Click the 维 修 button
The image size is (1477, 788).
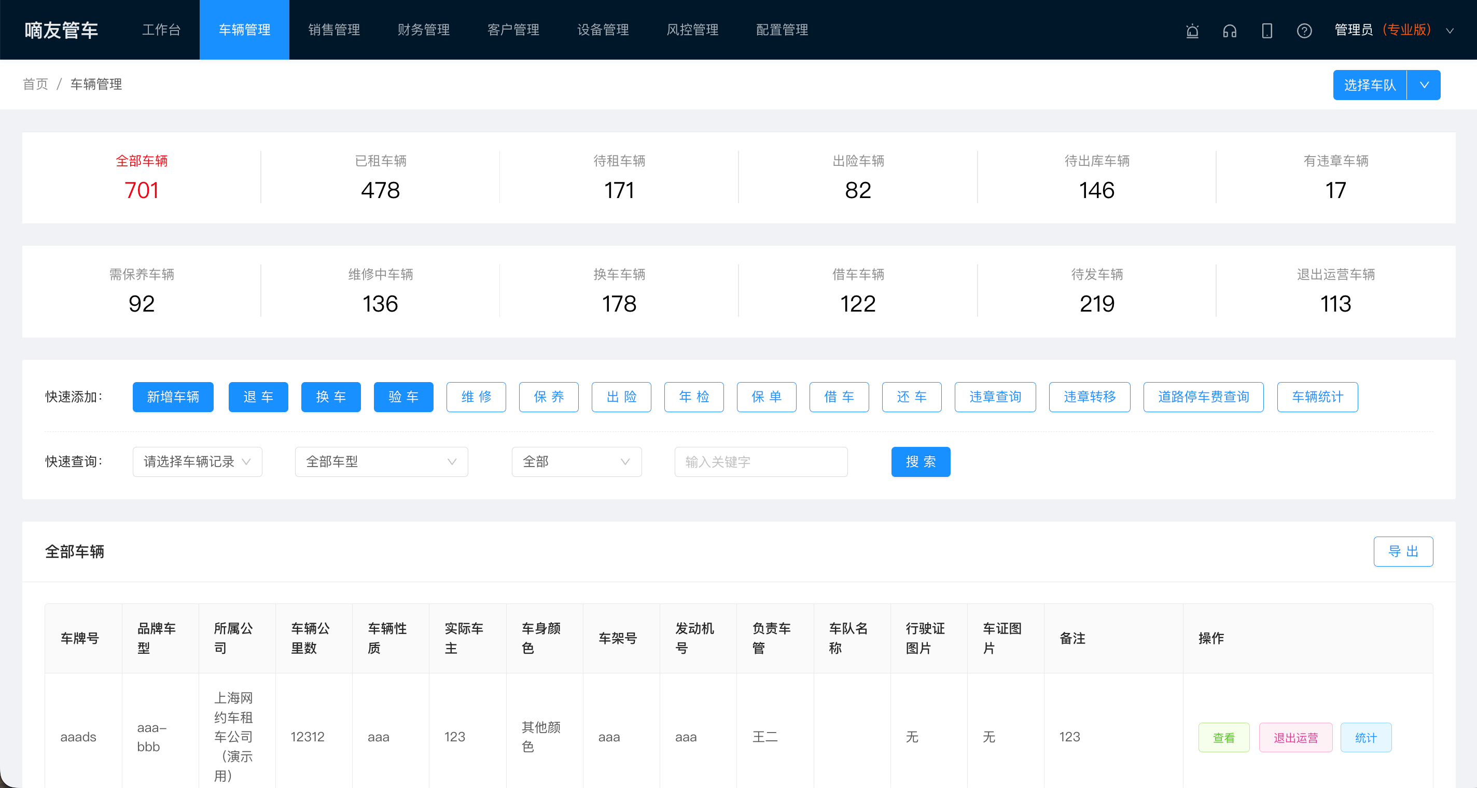pyautogui.click(x=476, y=397)
